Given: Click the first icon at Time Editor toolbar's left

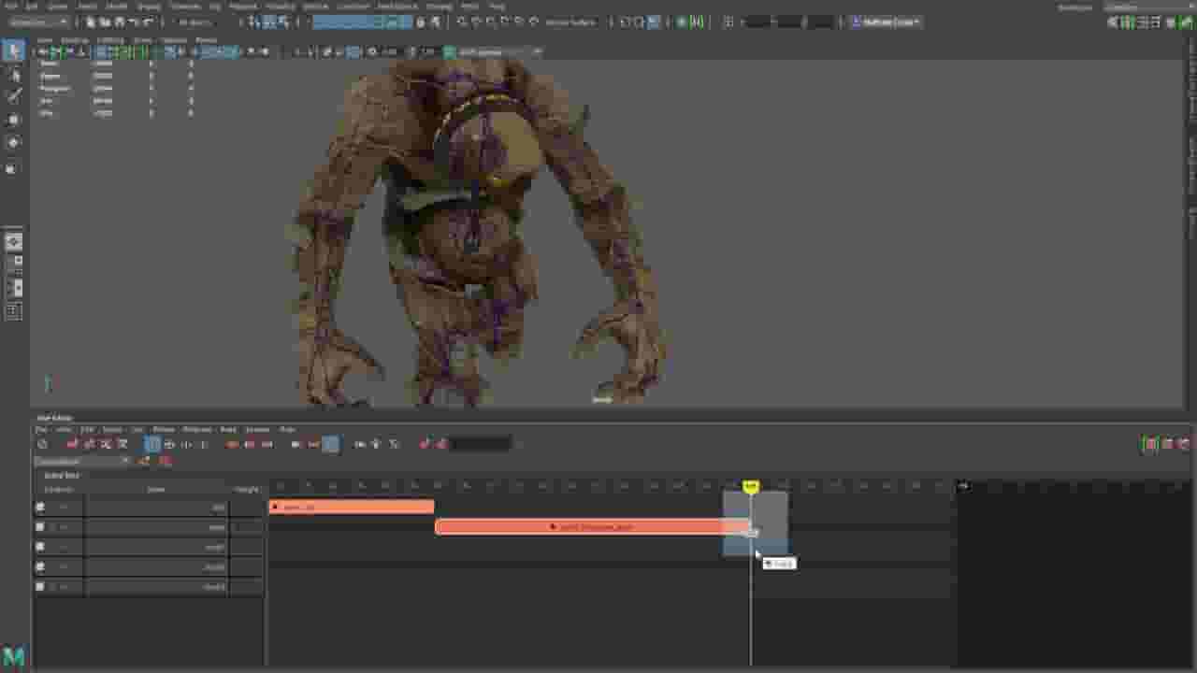Looking at the screenshot, I should coord(42,444).
